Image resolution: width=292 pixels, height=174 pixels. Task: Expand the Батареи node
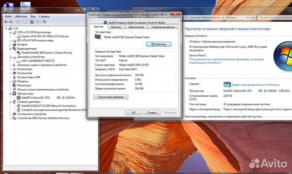click(x=11, y=45)
